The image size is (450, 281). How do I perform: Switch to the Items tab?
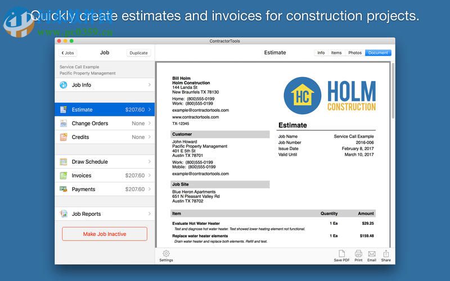pos(336,53)
